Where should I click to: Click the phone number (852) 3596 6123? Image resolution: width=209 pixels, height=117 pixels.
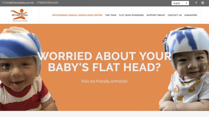pos(49,3)
